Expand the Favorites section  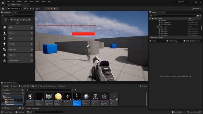click(2, 90)
